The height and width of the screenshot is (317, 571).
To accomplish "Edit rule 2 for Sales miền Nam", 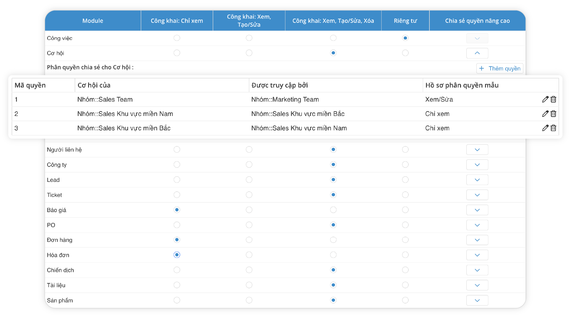I will (x=545, y=114).
